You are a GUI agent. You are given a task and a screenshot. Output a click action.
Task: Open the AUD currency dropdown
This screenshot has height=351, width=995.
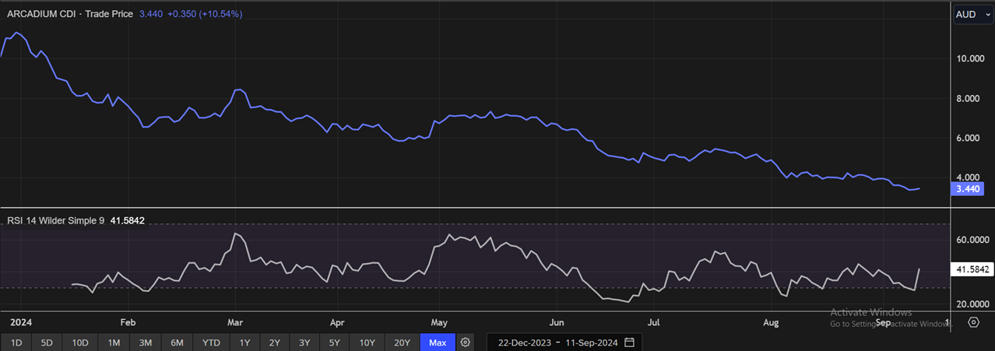point(973,15)
